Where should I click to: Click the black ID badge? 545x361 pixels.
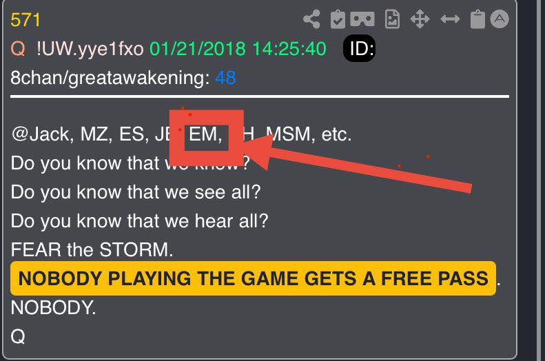pos(359,48)
